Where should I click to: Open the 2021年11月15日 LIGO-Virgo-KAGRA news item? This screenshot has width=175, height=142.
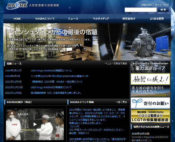pyautogui.click(x=51, y=87)
